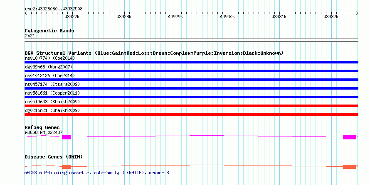Click the dgv216n21 (Shaikh2009) label

coord(52,110)
